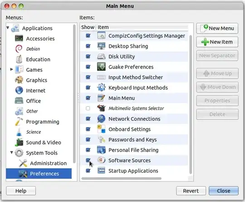Expand the Games menu arrow
245x202 pixels.
(11, 69)
